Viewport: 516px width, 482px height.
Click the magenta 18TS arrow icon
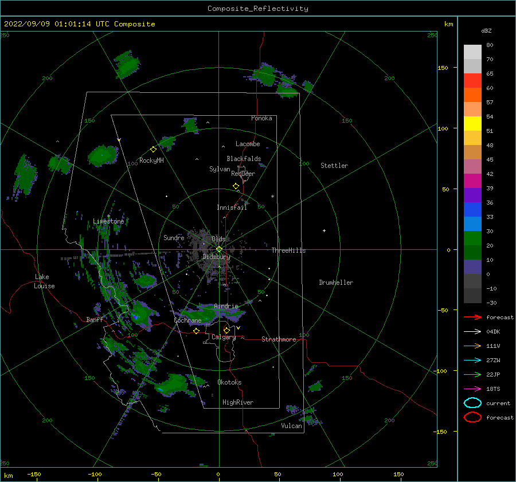(472, 389)
